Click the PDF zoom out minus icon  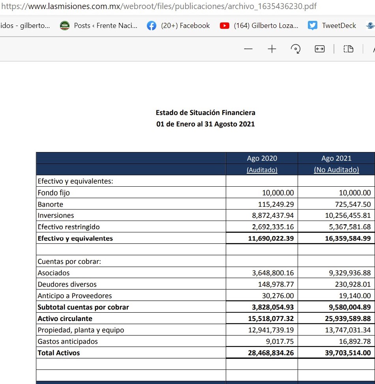[248, 49]
